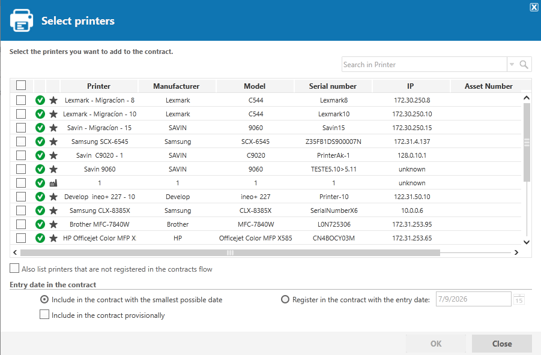Enable listing printers not registered in contracts flow
The image size is (541, 355).
[14, 268]
